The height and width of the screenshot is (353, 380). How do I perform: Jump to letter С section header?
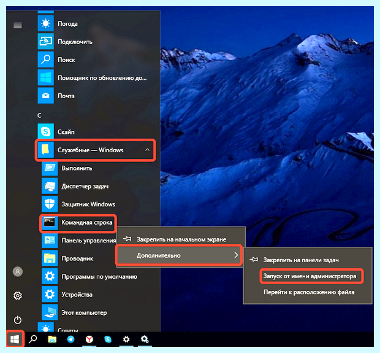[39, 115]
